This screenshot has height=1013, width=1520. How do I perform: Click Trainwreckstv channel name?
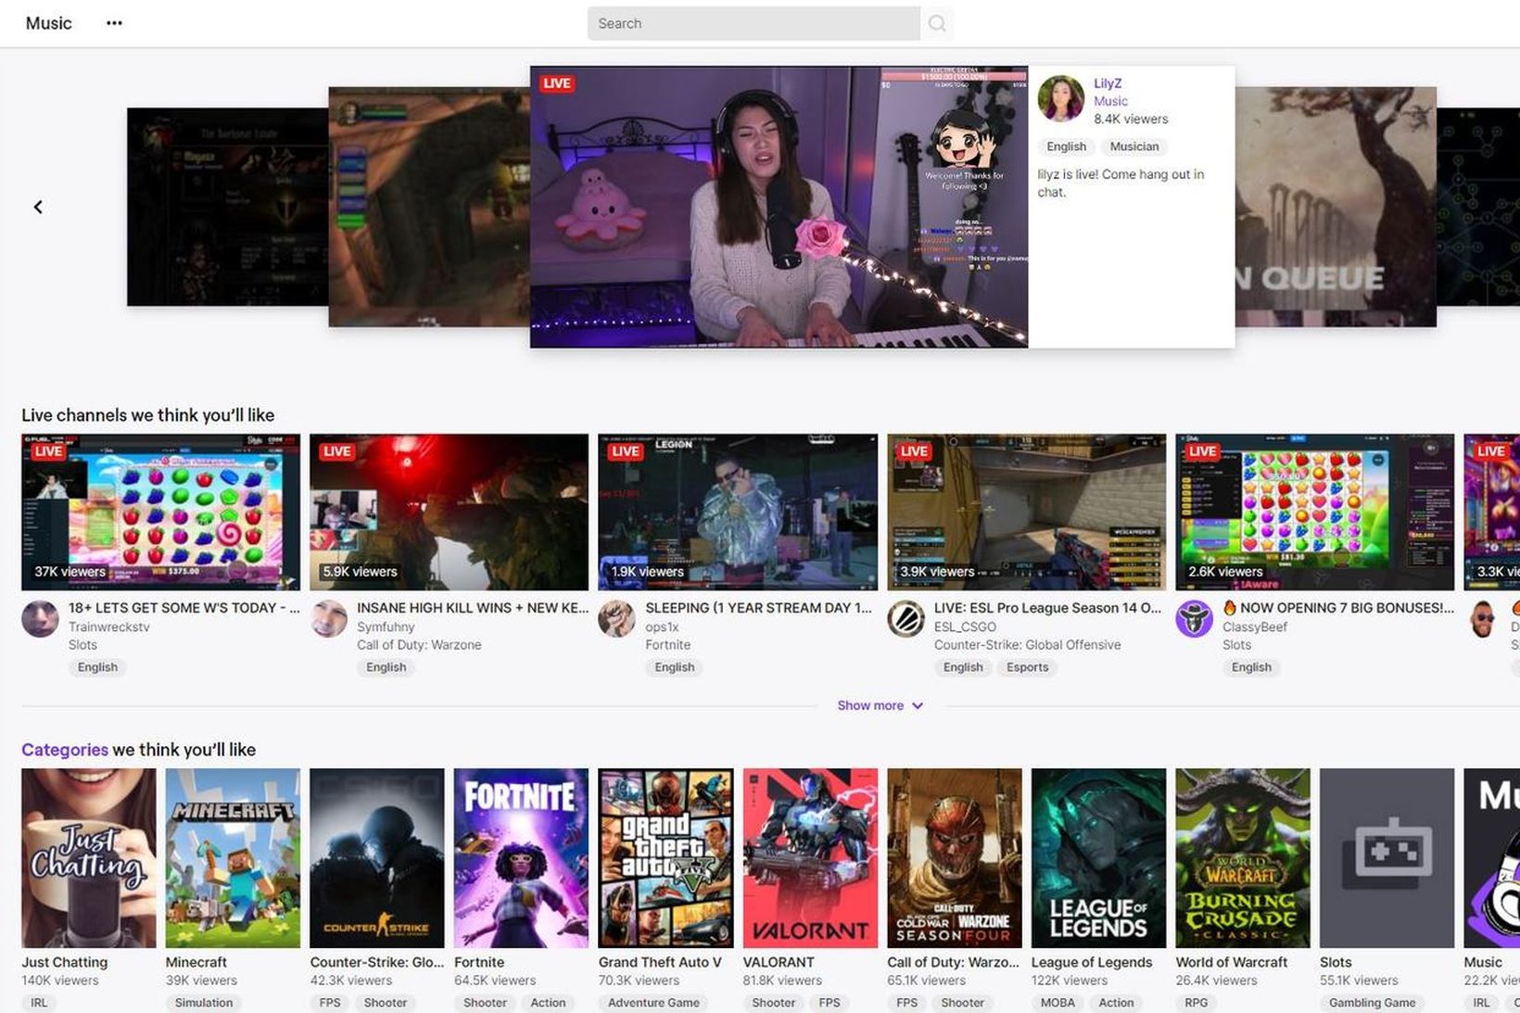108,627
